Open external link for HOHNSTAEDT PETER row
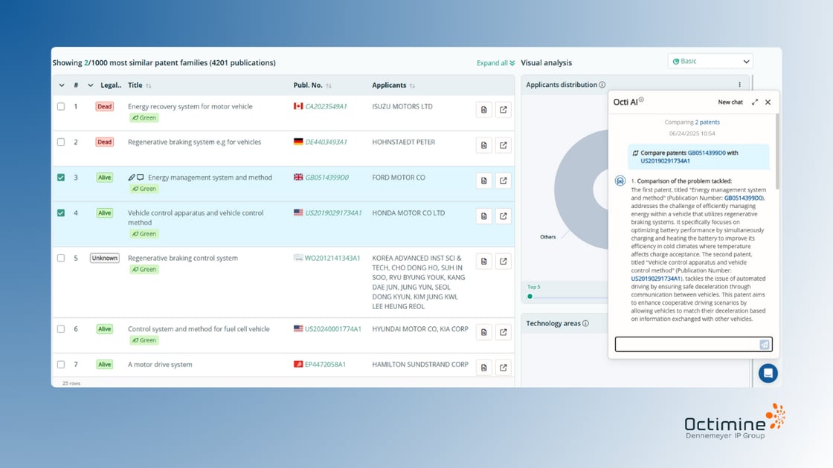The height and width of the screenshot is (468, 833). click(x=503, y=146)
